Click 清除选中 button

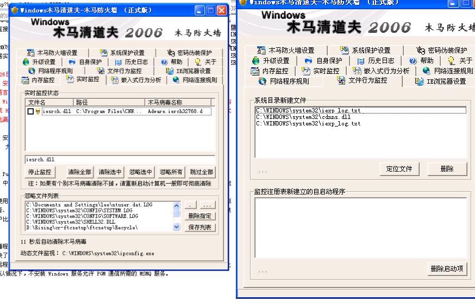(110, 172)
